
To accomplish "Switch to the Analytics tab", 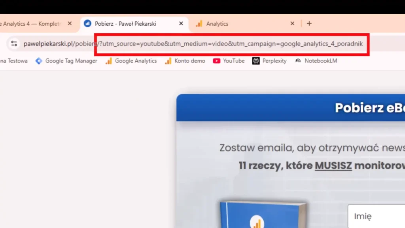I will coord(245,24).
